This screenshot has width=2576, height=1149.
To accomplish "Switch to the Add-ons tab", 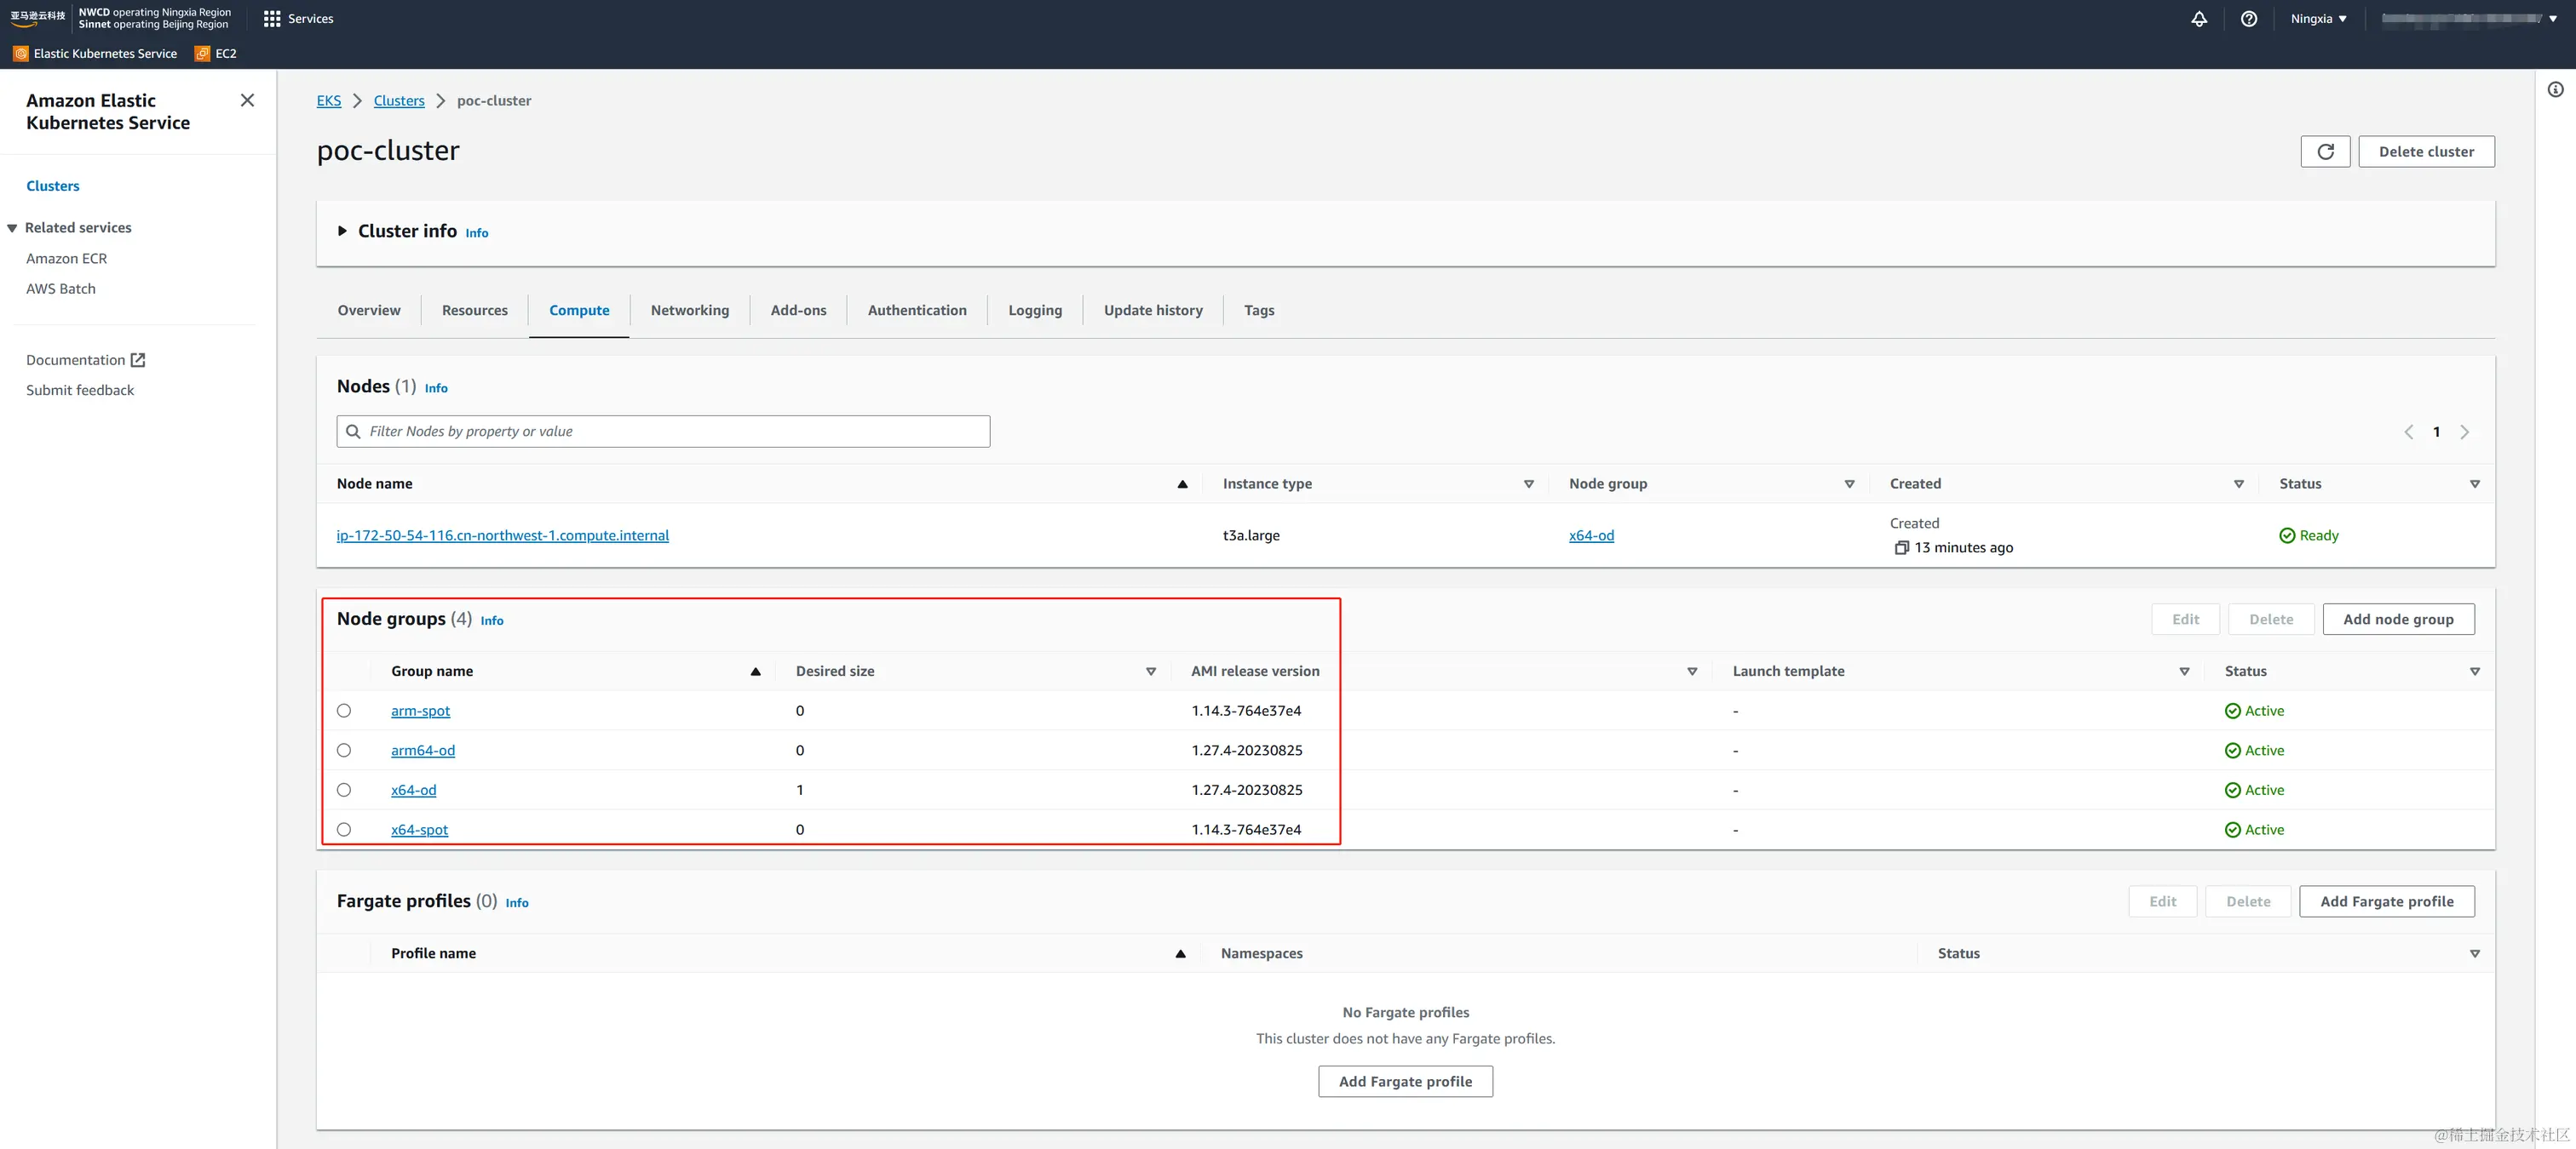I will [x=798, y=311].
